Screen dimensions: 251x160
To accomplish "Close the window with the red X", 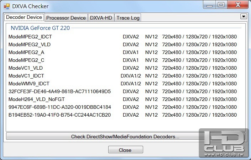I will tap(238, 5).
